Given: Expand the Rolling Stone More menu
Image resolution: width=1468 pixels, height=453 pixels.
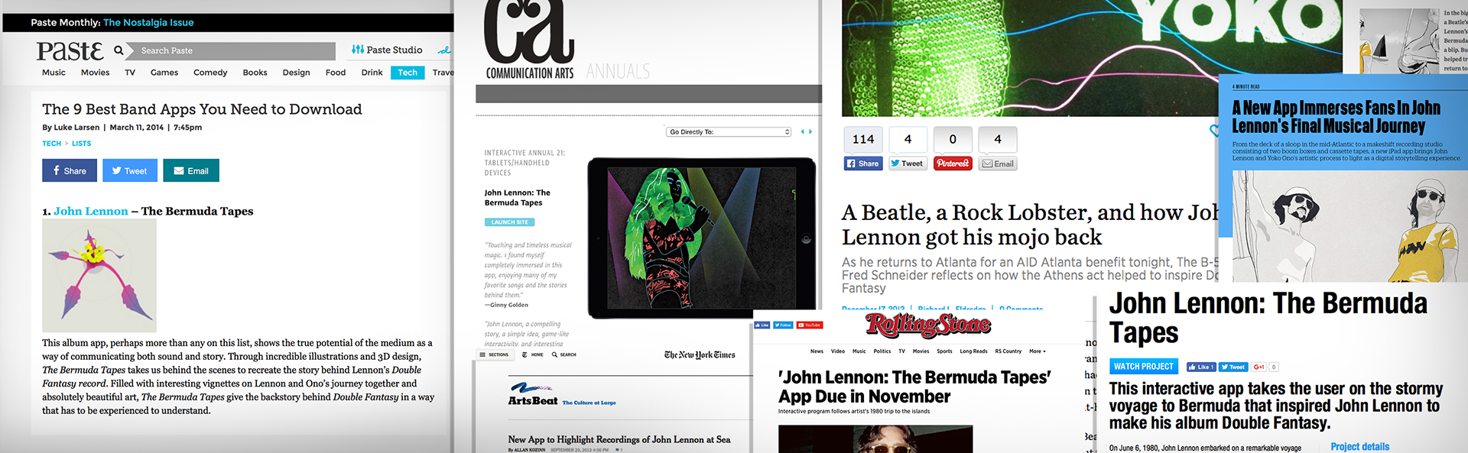Looking at the screenshot, I should click(1037, 351).
